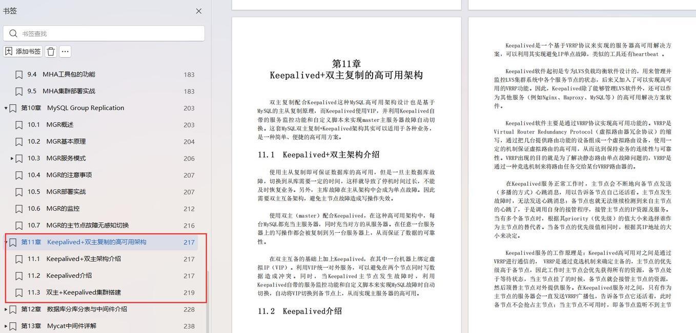This screenshot has width=696, height=333.
Task: Select bookmark 10.1 MGR概述
Action: pos(51,125)
